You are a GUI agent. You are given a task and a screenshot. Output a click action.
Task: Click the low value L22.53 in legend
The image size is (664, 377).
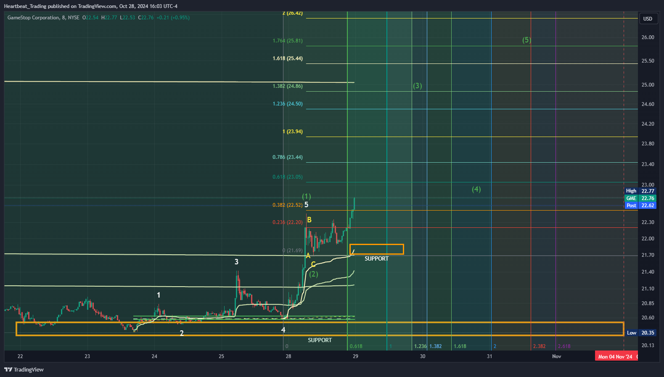click(x=127, y=18)
